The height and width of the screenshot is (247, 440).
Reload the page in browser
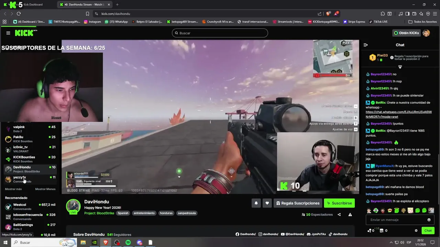tap(19, 14)
